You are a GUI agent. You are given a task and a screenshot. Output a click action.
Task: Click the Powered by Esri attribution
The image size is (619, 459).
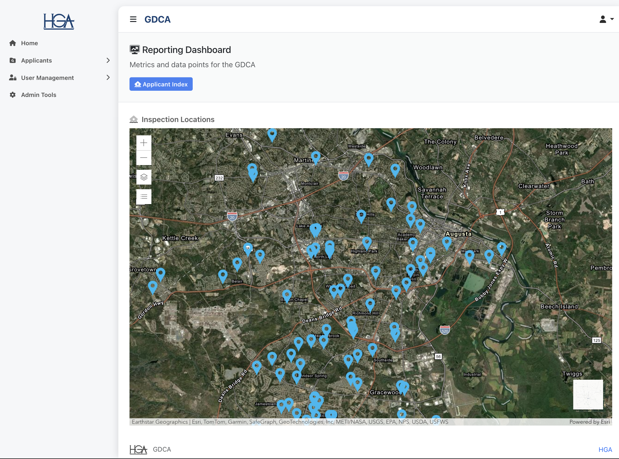(x=590, y=422)
